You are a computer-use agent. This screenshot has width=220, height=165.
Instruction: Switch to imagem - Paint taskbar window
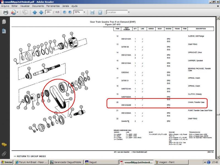pyautogui.click(x=171, y=162)
